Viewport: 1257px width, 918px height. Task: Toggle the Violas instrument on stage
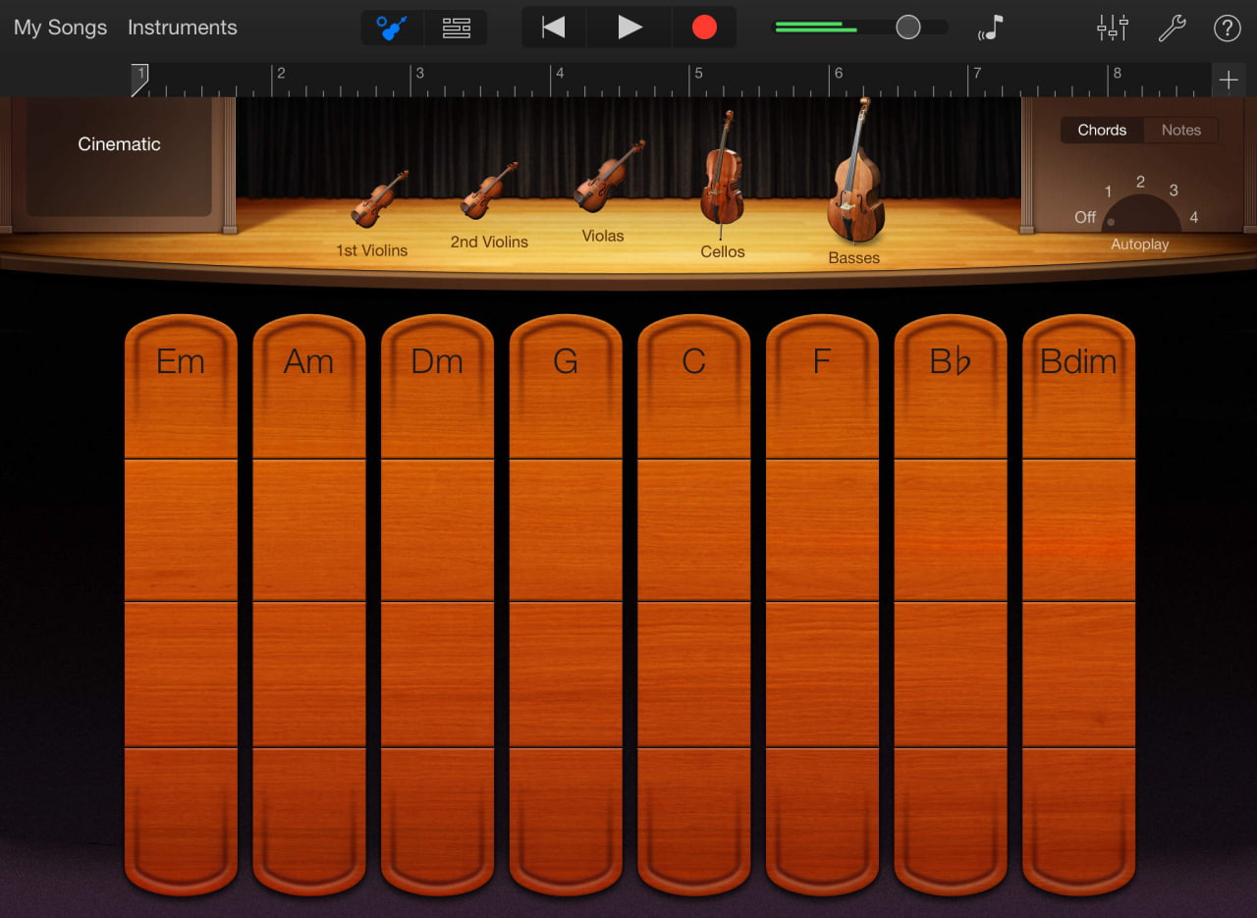click(608, 178)
